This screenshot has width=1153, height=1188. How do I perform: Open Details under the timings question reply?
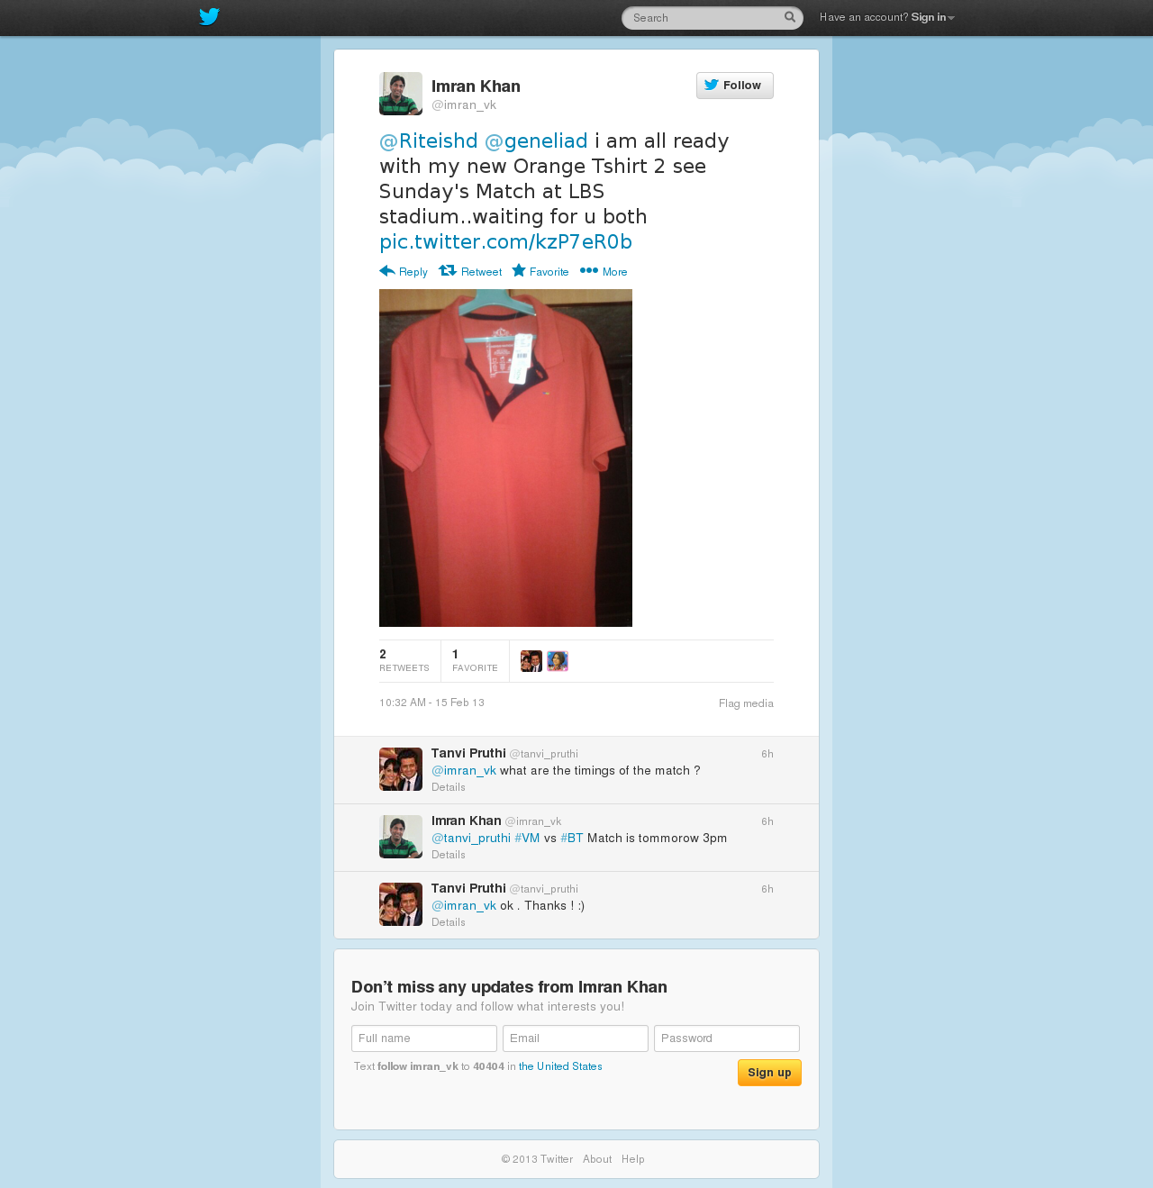pyautogui.click(x=449, y=787)
